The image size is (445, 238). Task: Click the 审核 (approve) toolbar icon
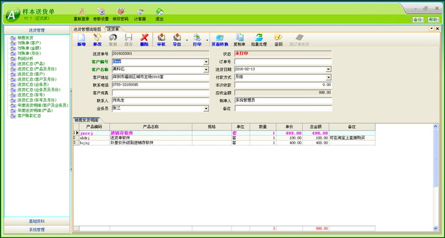161,40
